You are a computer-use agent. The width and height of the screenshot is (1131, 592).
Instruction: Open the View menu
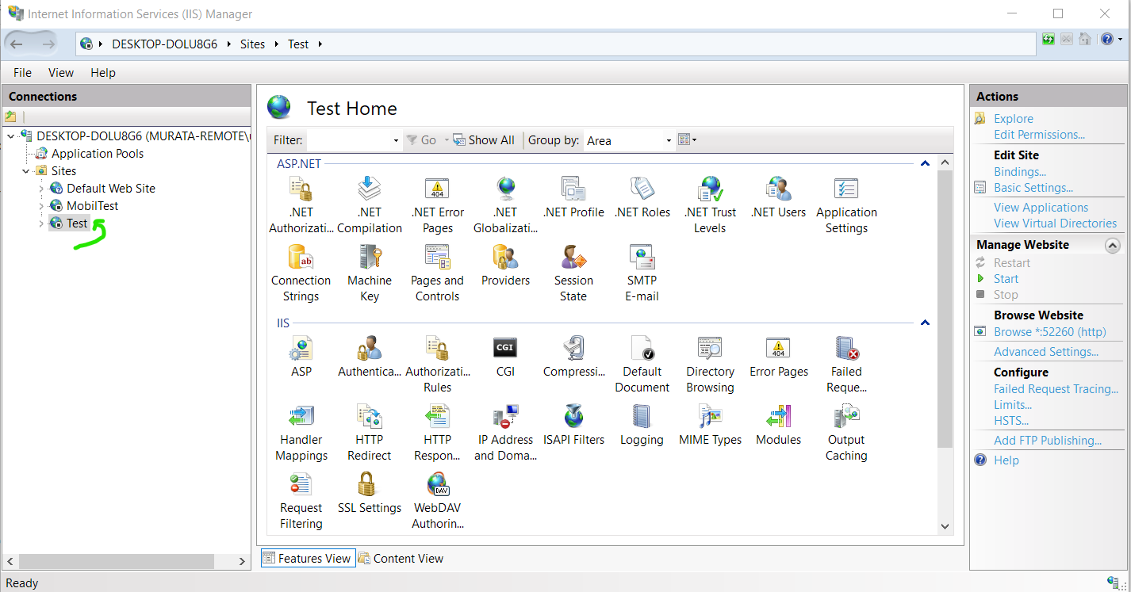point(61,73)
